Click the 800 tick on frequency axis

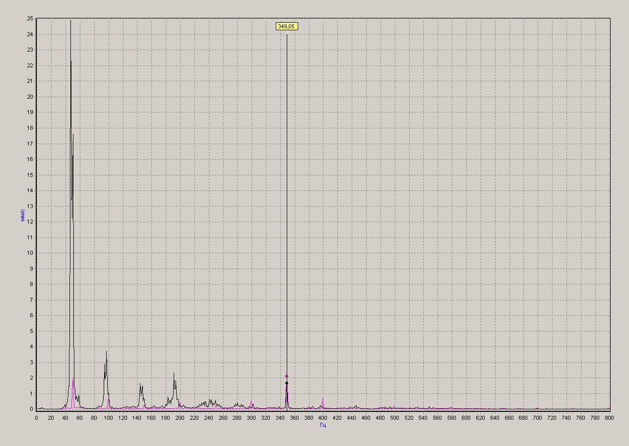click(x=609, y=418)
